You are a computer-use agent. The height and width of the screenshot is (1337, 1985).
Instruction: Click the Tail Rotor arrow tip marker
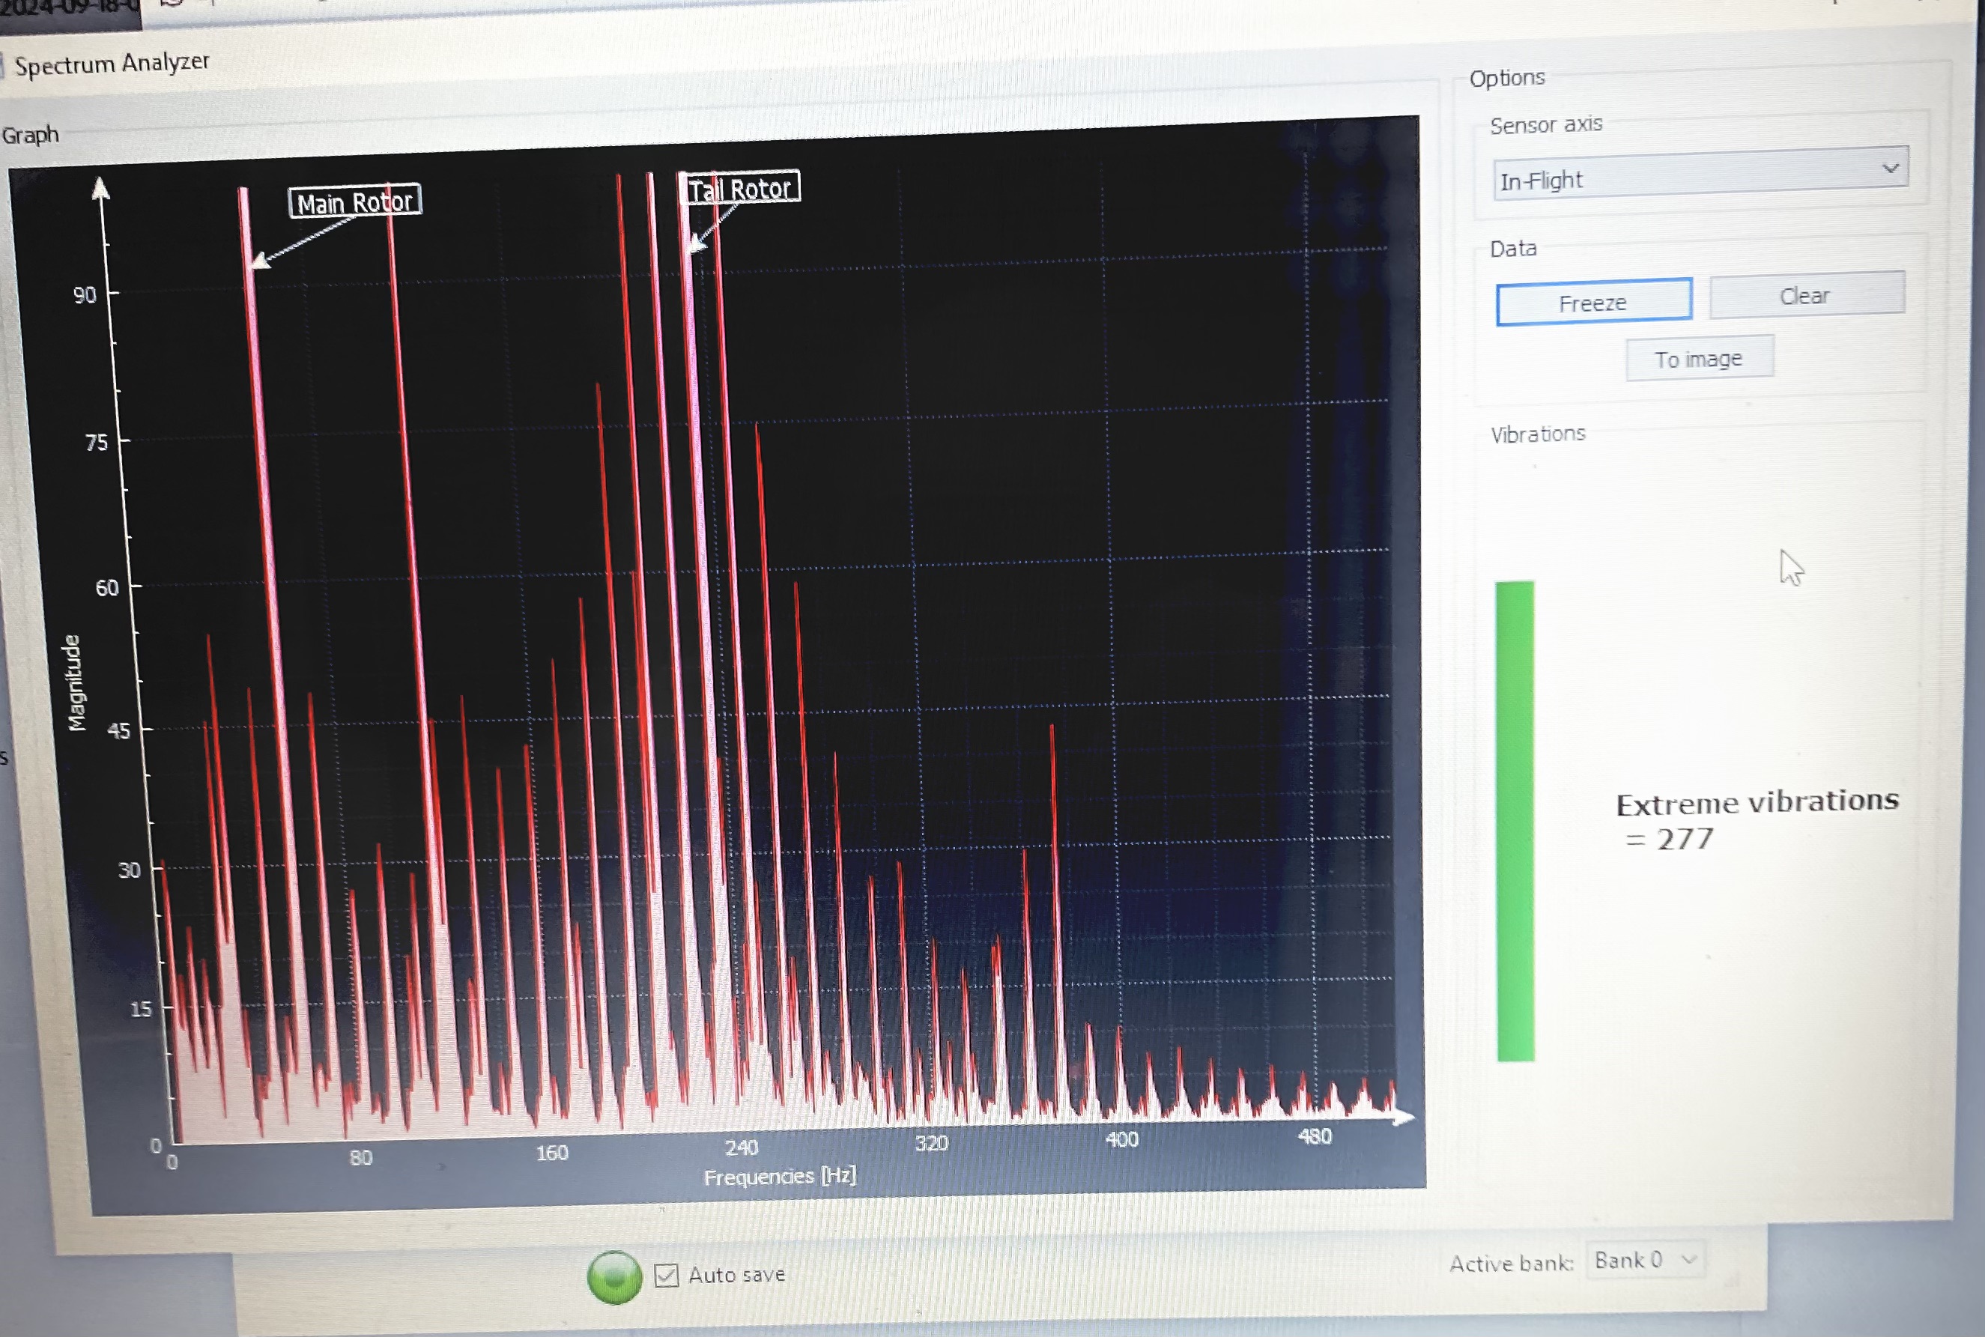(696, 246)
